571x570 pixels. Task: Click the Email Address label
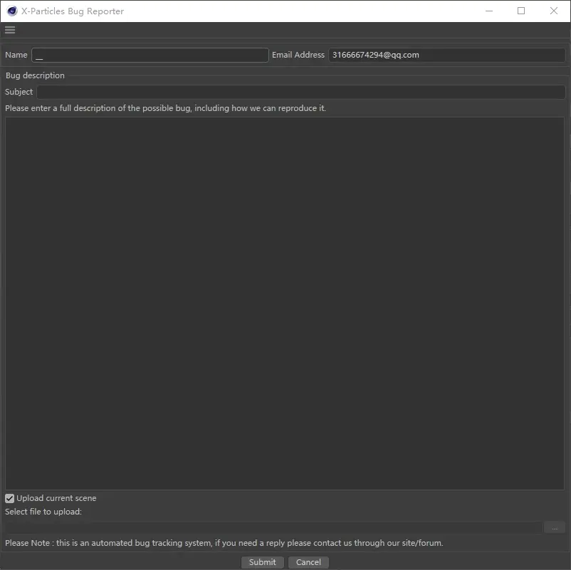coord(298,55)
